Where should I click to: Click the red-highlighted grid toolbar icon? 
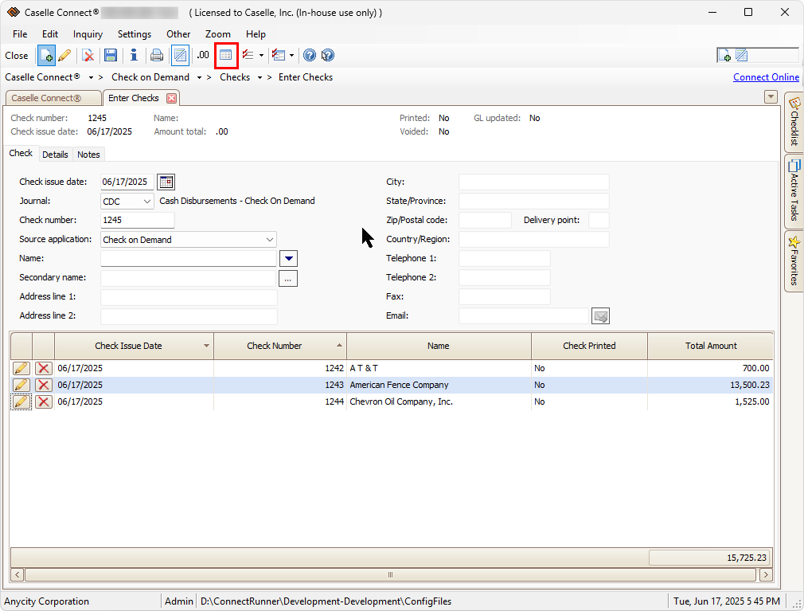226,55
